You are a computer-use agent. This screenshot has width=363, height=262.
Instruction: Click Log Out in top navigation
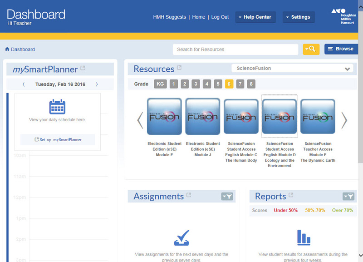[220, 17]
